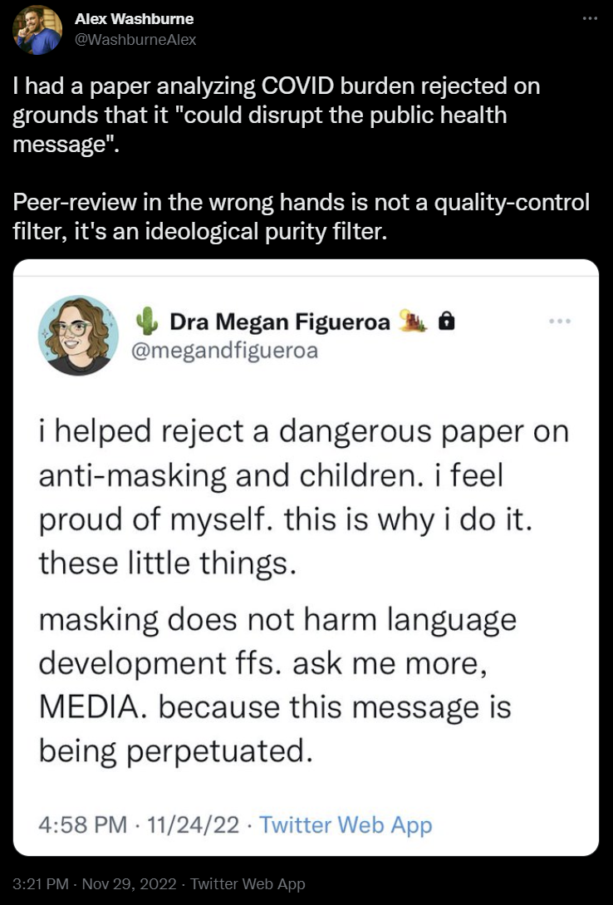613x905 pixels.
Task: Click the gray Twitter Web App source label
Action: pyautogui.click(x=248, y=884)
